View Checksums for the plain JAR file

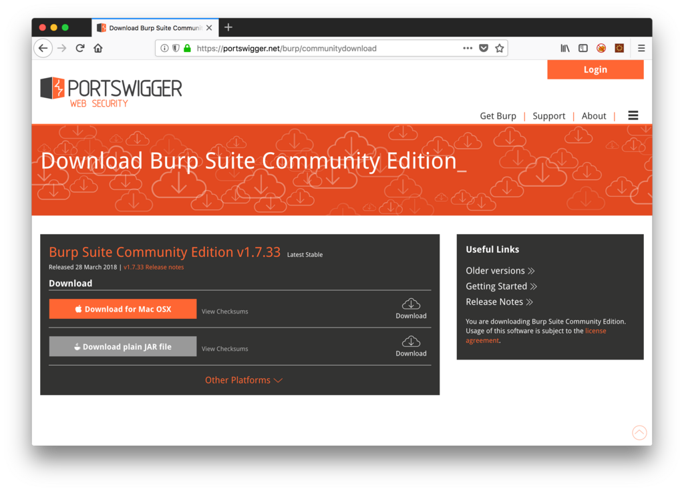tap(224, 349)
